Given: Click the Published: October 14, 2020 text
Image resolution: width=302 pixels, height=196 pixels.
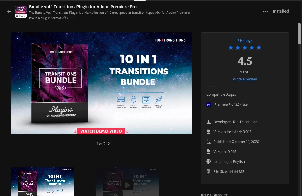Looking at the screenshot, I should [x=236, y=142].
